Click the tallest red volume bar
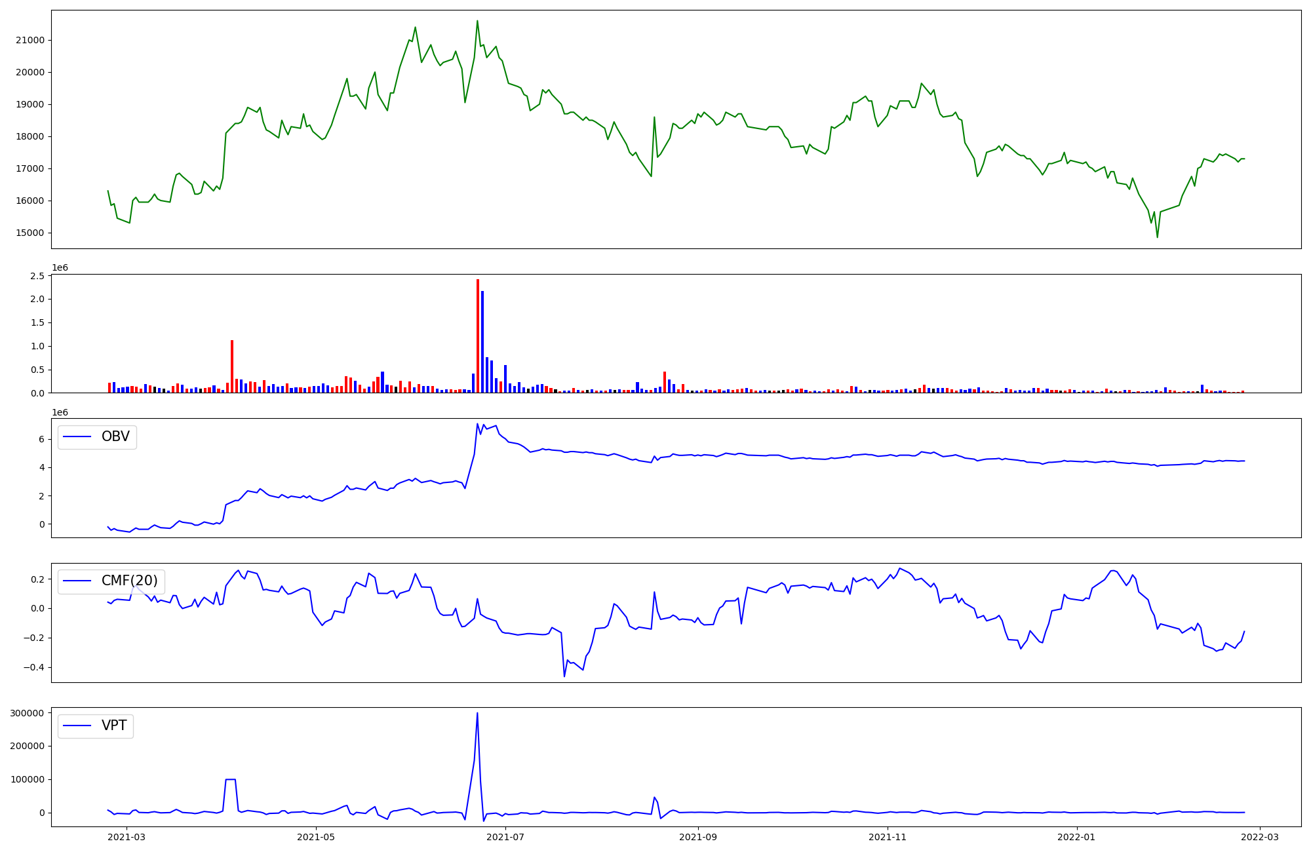This screenshot has width=1311, height=852. click(x=478, y=336)
